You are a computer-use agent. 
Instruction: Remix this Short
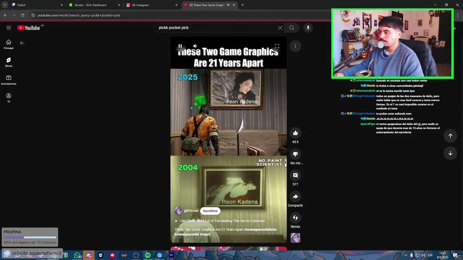coord(295,218)
